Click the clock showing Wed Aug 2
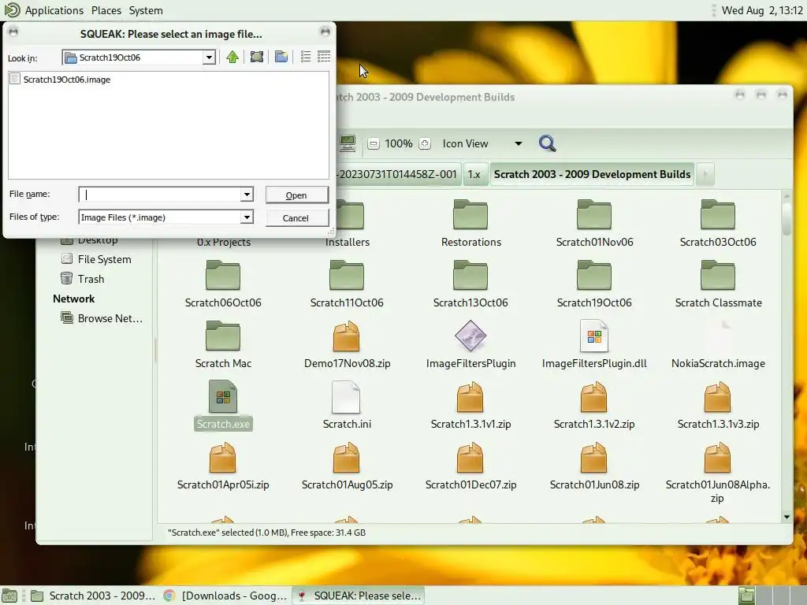807x605 pixels. (x=762, y=10)
